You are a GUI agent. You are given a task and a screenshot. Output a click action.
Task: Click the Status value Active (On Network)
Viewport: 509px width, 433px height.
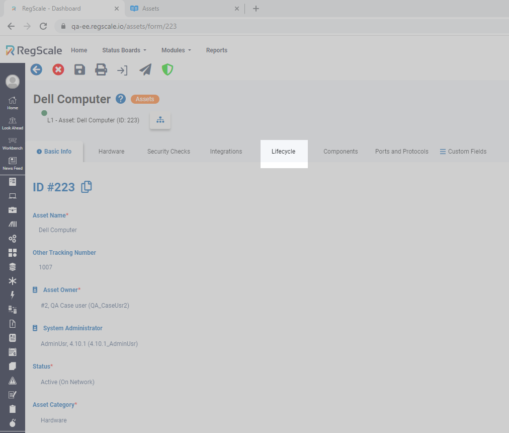coord(67,382)
